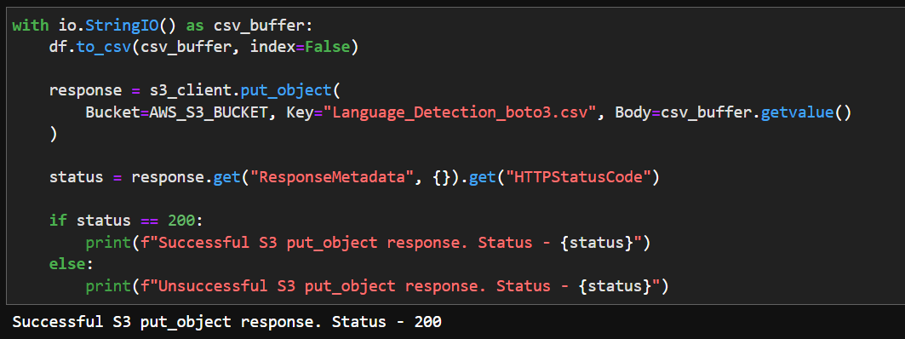Click the else keyword
Image resolution: width=905 pixels, height=339 pixels.
tap(67, 264)
